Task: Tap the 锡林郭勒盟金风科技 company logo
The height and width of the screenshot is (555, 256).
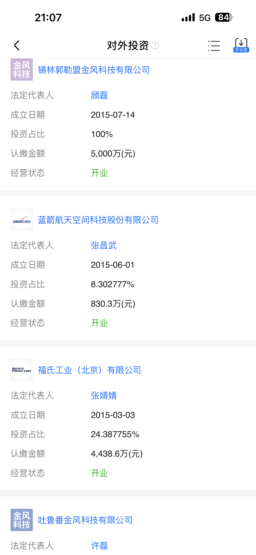Action: 22,70
